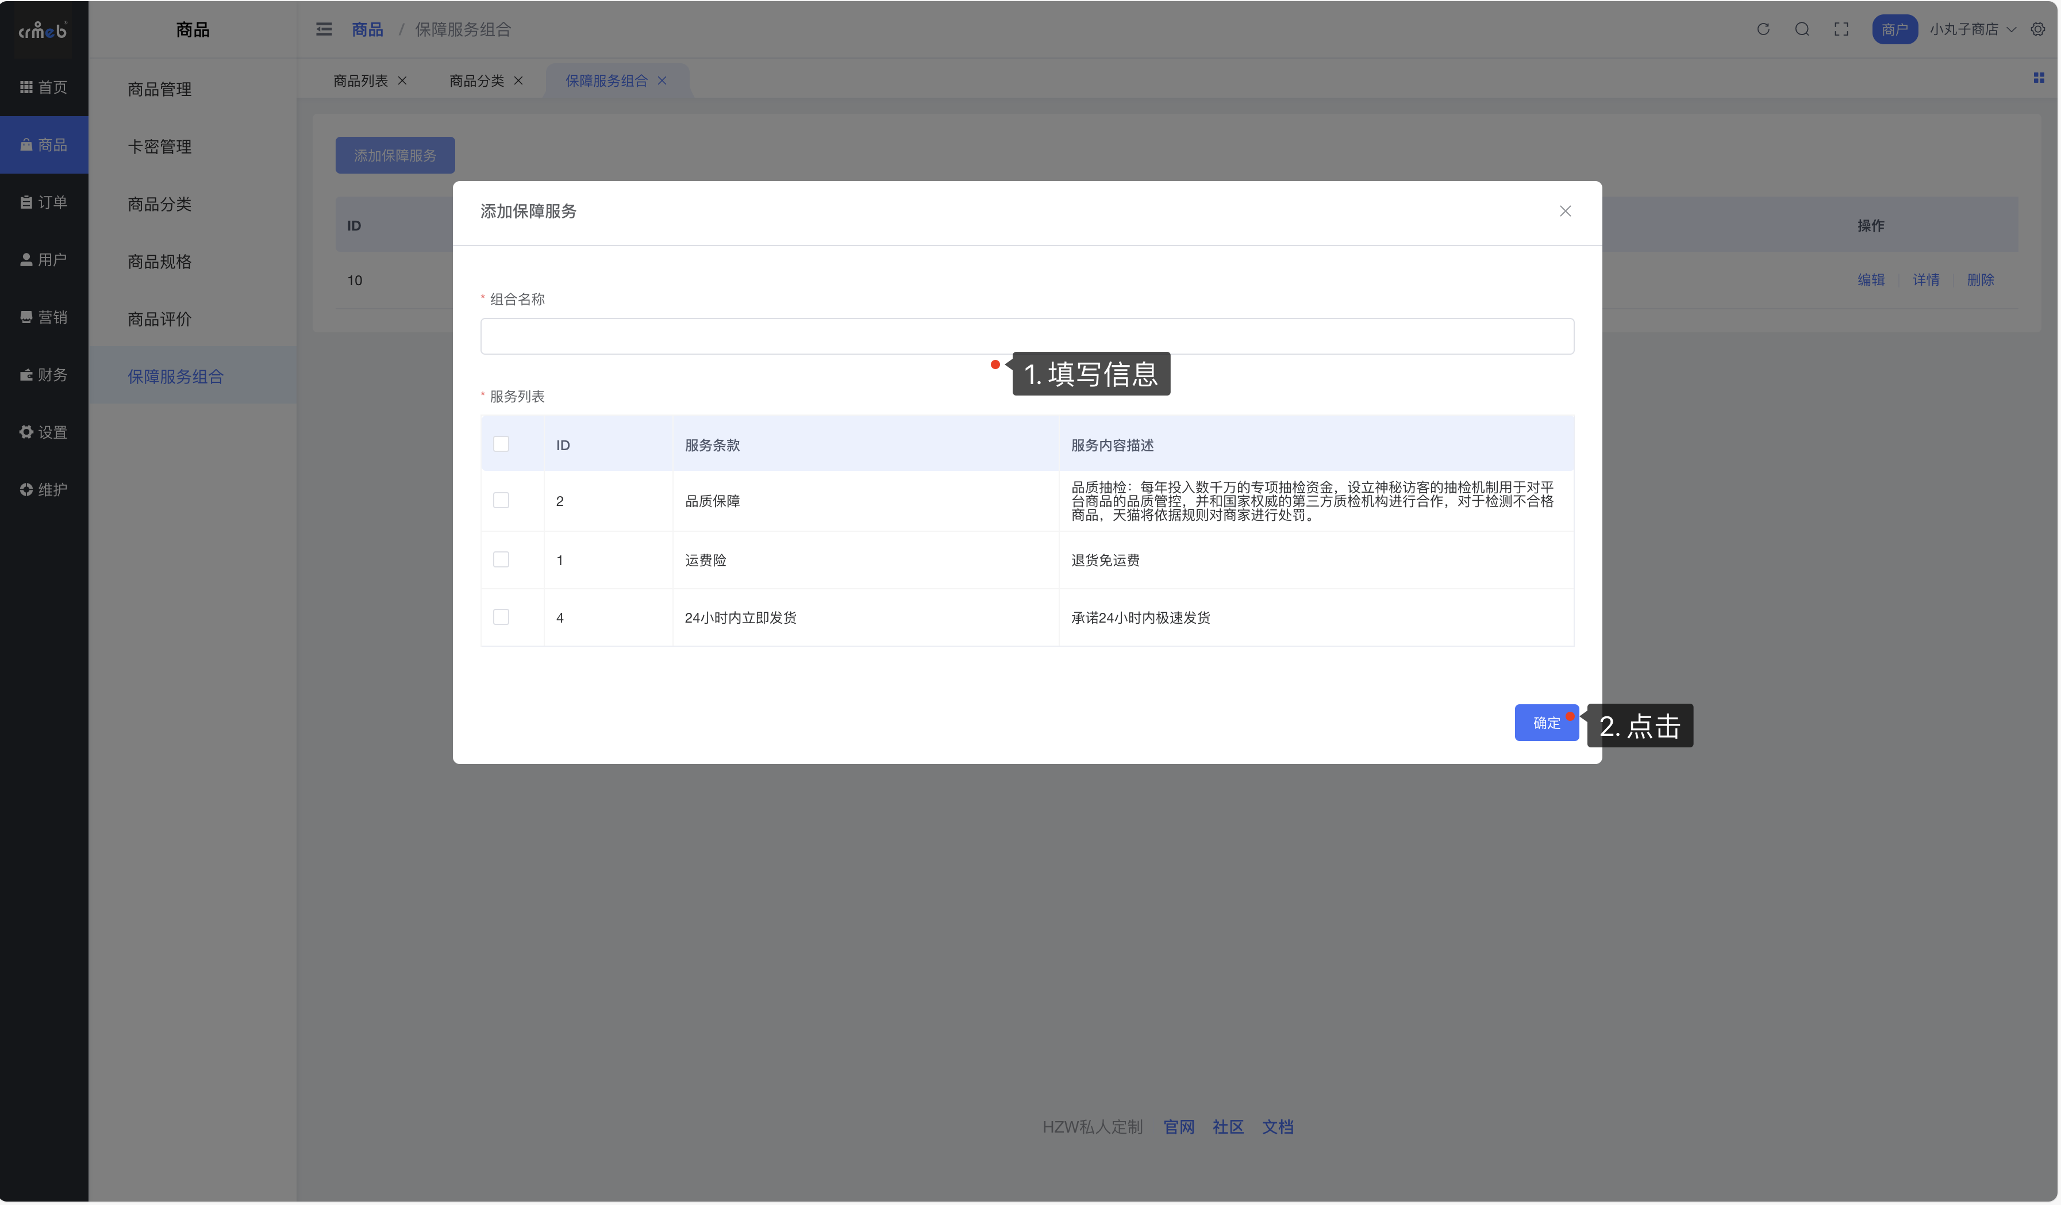Open 商品分类 tab
Image resolution: width=2061 pixels, height=1205 pixels.
(x=476, y=81)
